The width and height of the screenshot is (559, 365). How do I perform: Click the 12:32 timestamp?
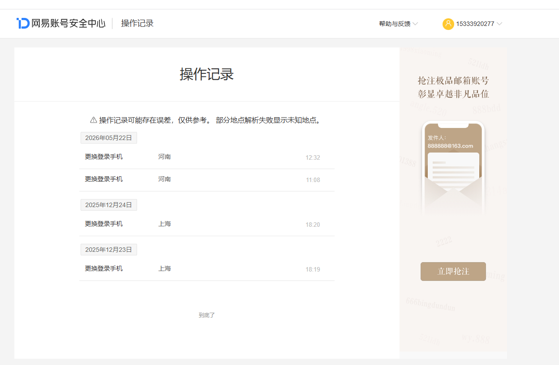click(x=313, y=158)
